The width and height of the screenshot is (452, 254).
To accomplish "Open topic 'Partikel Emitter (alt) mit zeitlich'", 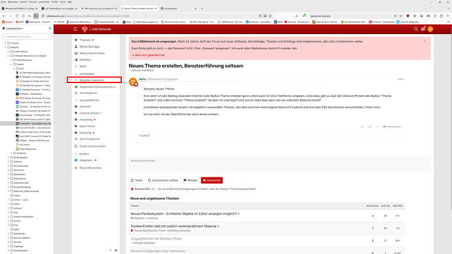I will 174,227.
